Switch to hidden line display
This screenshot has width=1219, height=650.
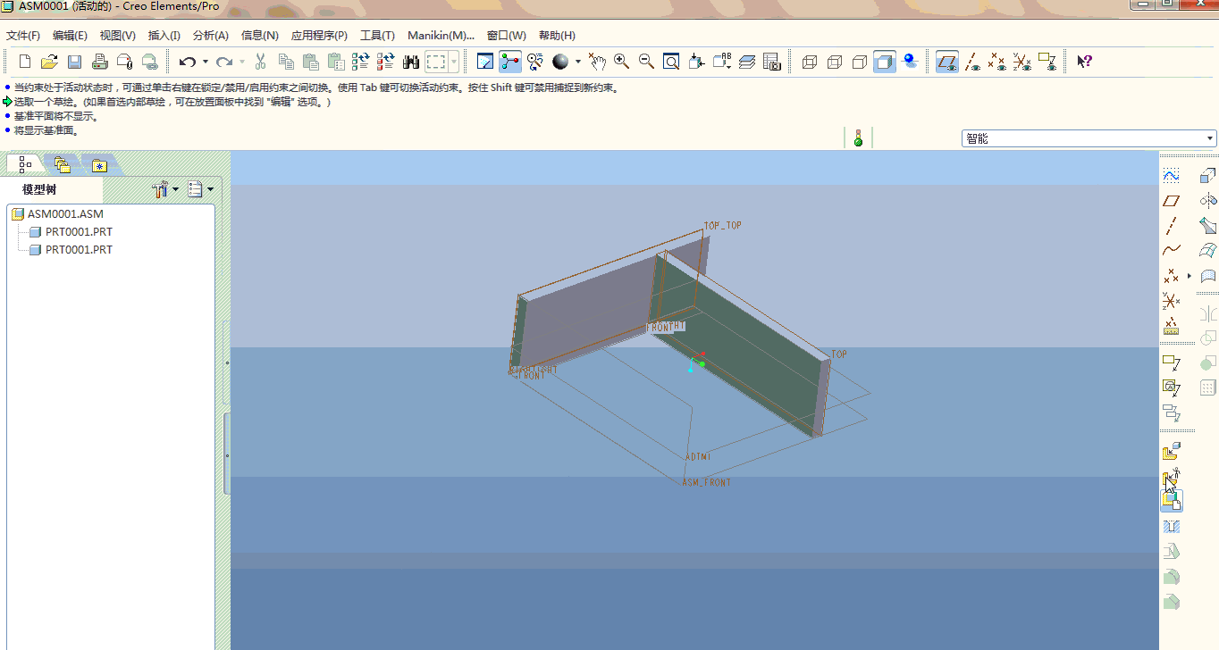point(835,62)
